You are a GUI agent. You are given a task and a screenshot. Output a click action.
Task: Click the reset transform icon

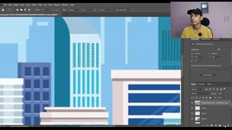[x=219, y=49]
